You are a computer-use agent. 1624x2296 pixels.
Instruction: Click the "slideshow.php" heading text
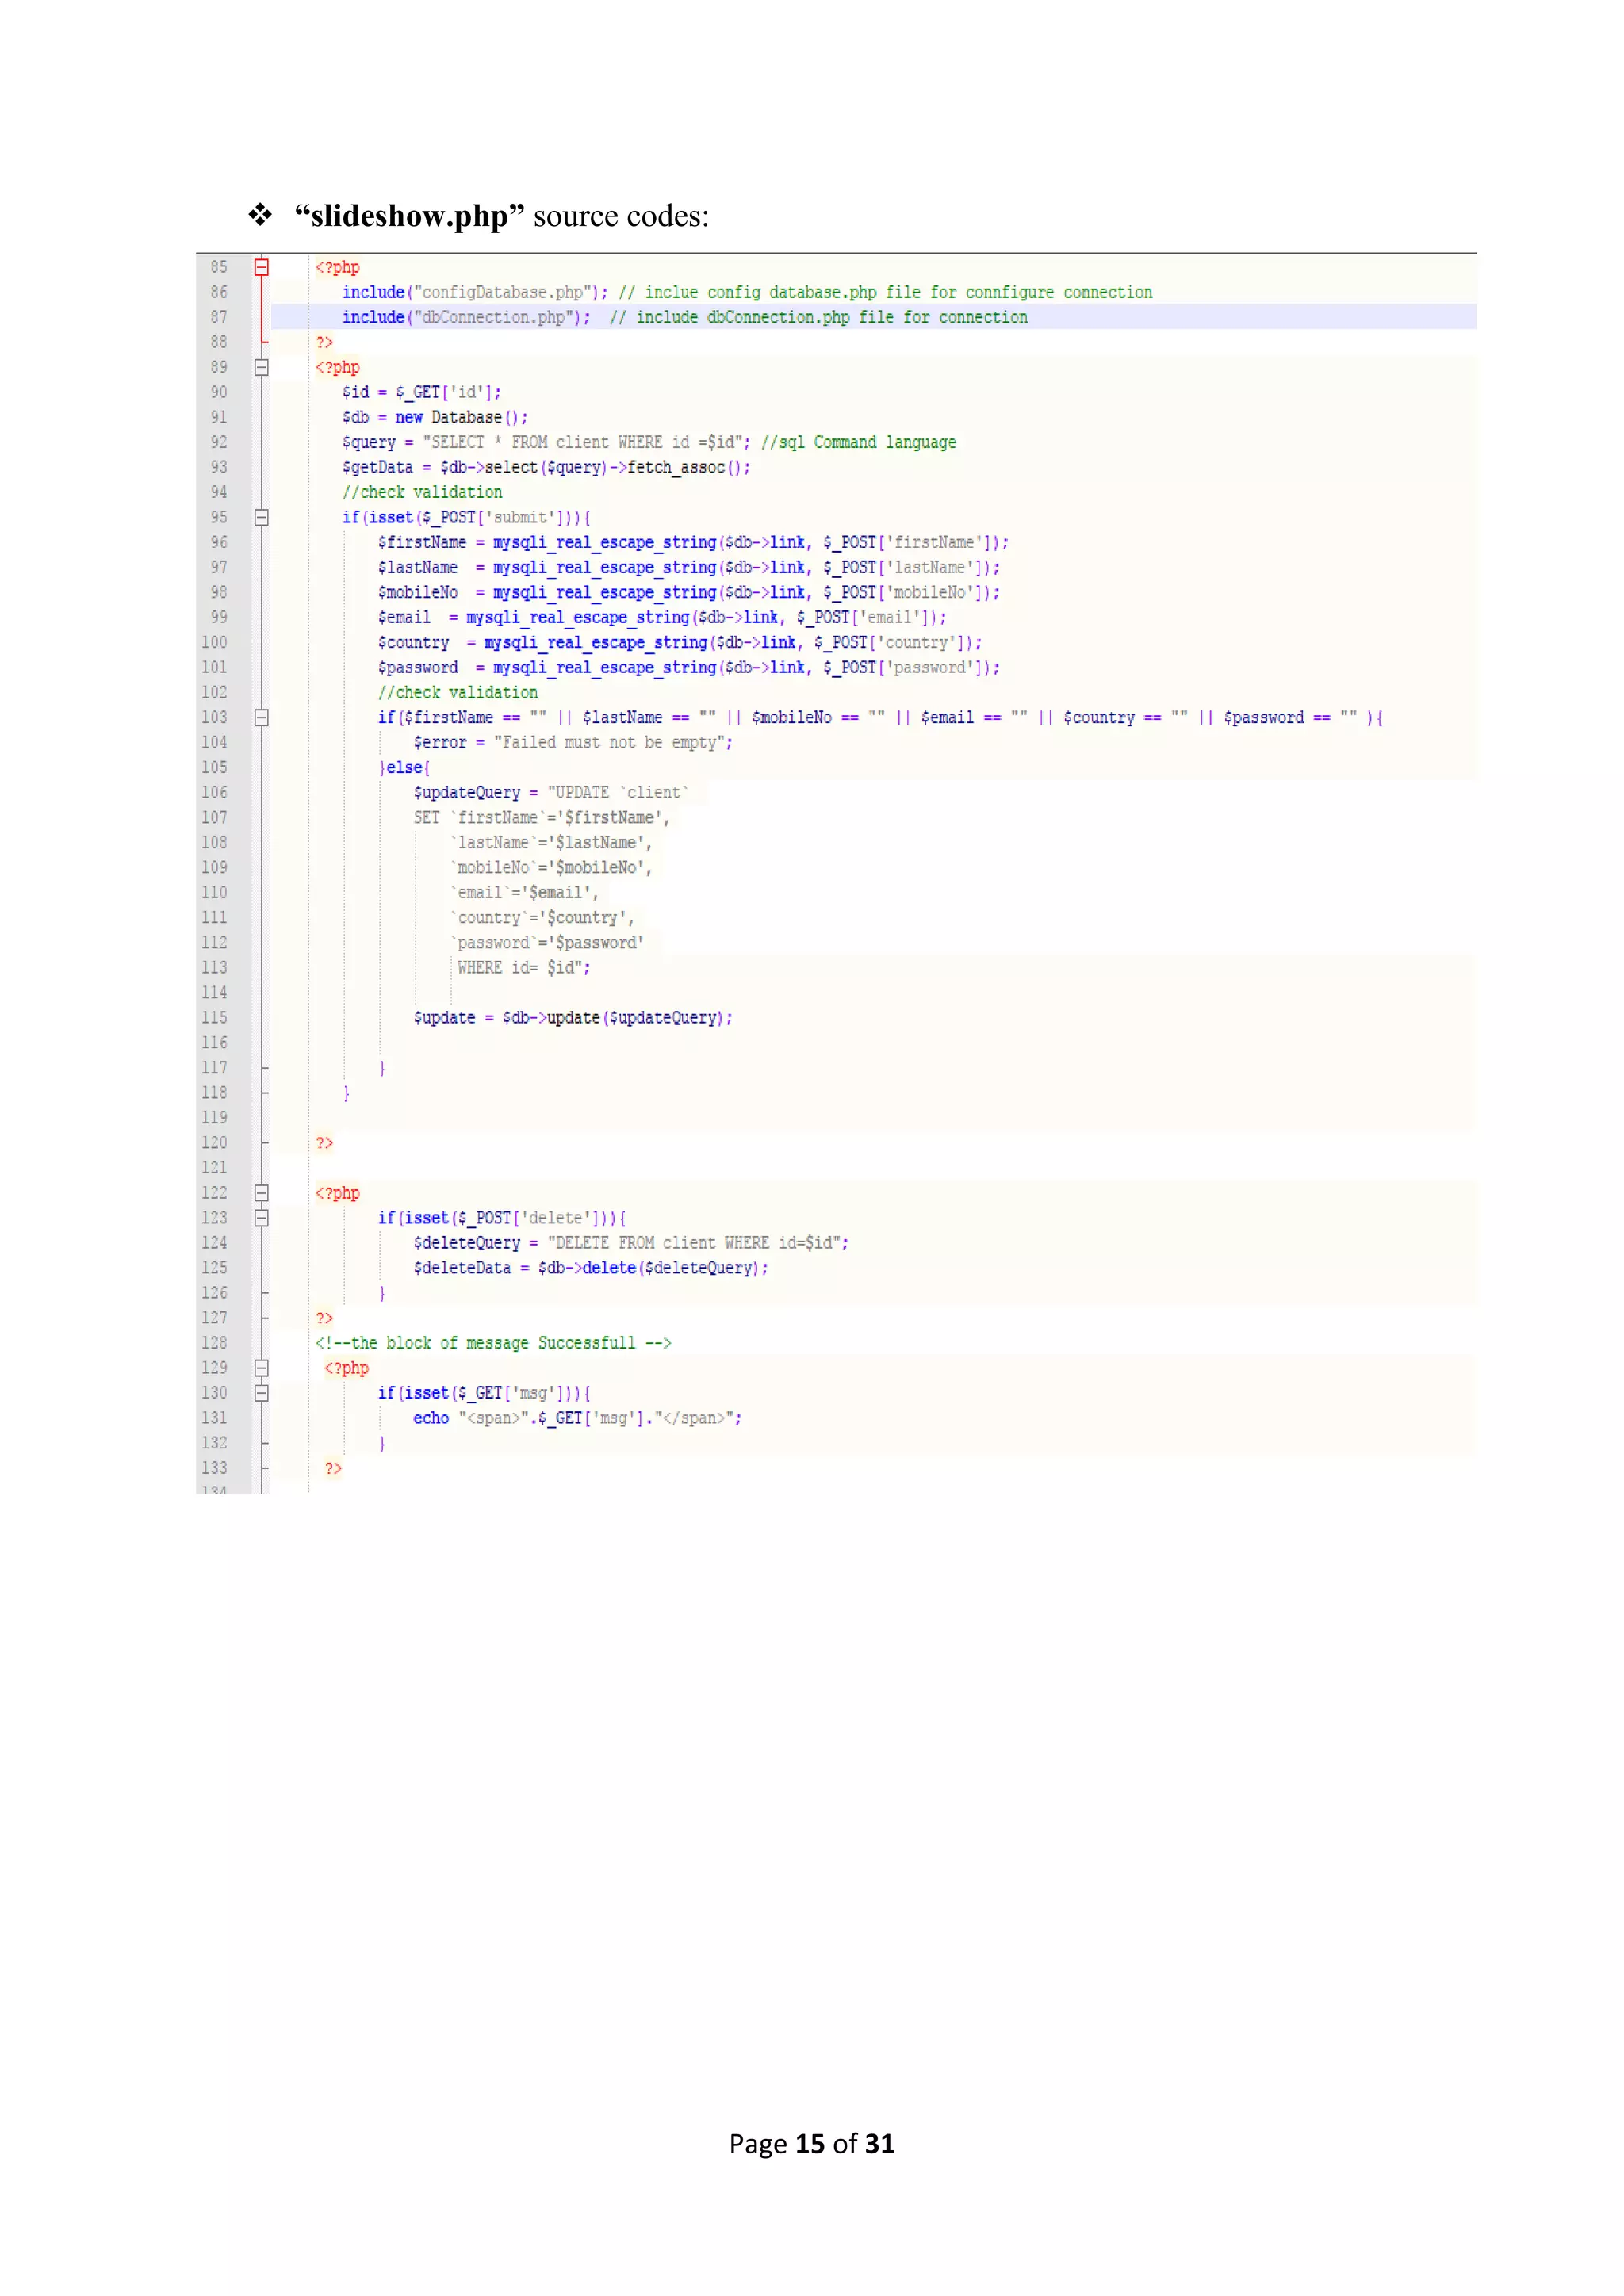click(408, 216)
